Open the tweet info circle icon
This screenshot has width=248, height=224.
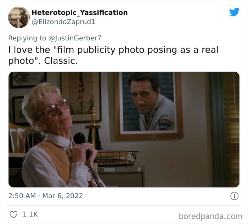(x=234, y=196)
